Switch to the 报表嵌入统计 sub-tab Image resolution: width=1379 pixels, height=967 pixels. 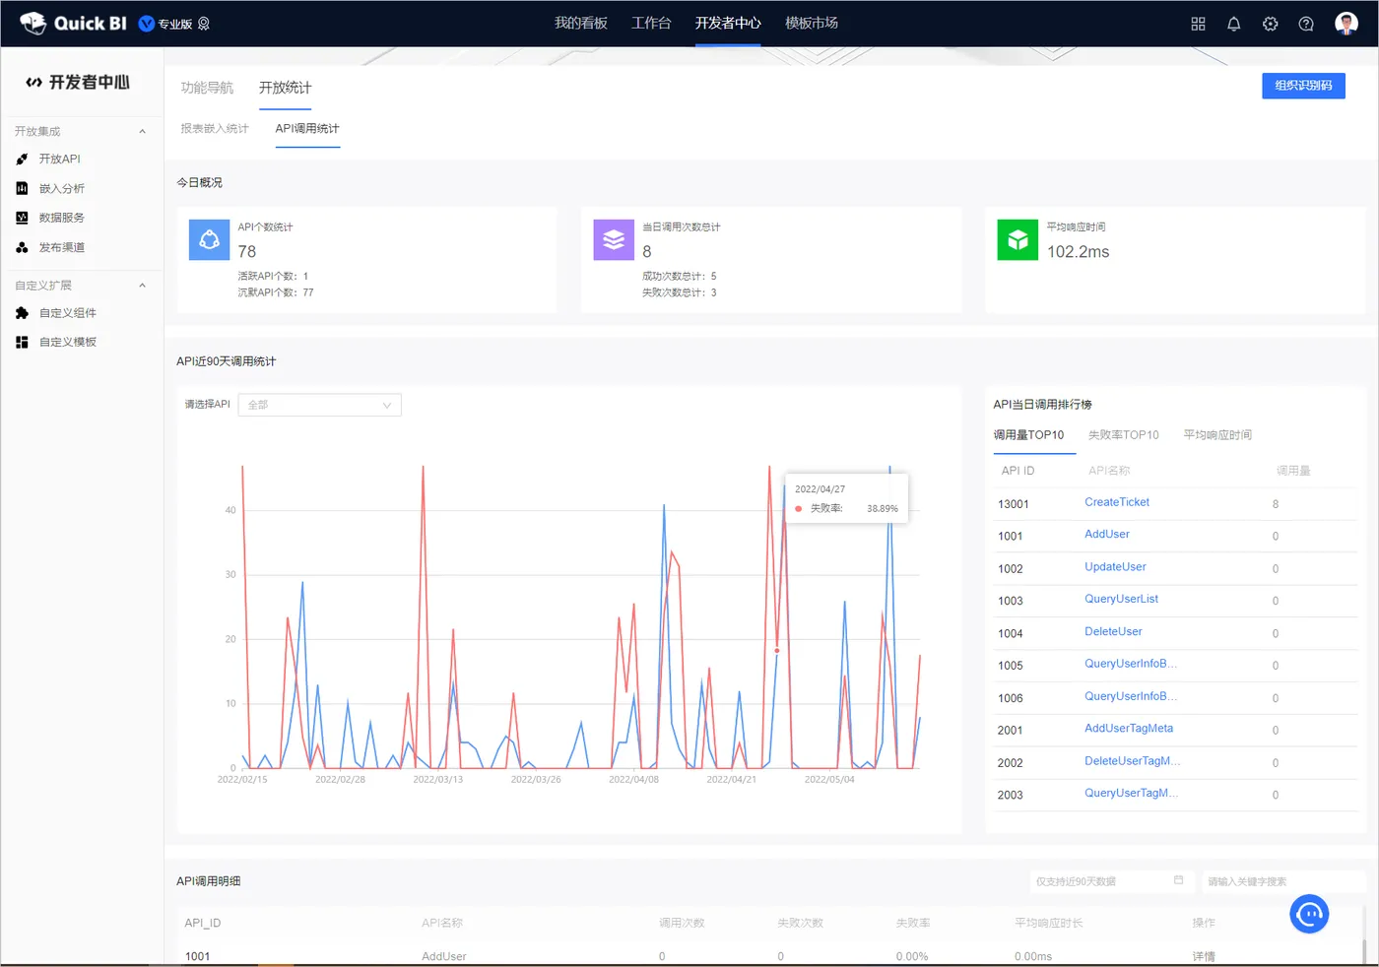215,129
